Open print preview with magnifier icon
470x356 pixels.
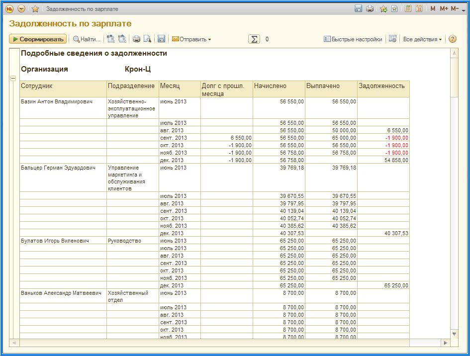[x=147, y=39]
